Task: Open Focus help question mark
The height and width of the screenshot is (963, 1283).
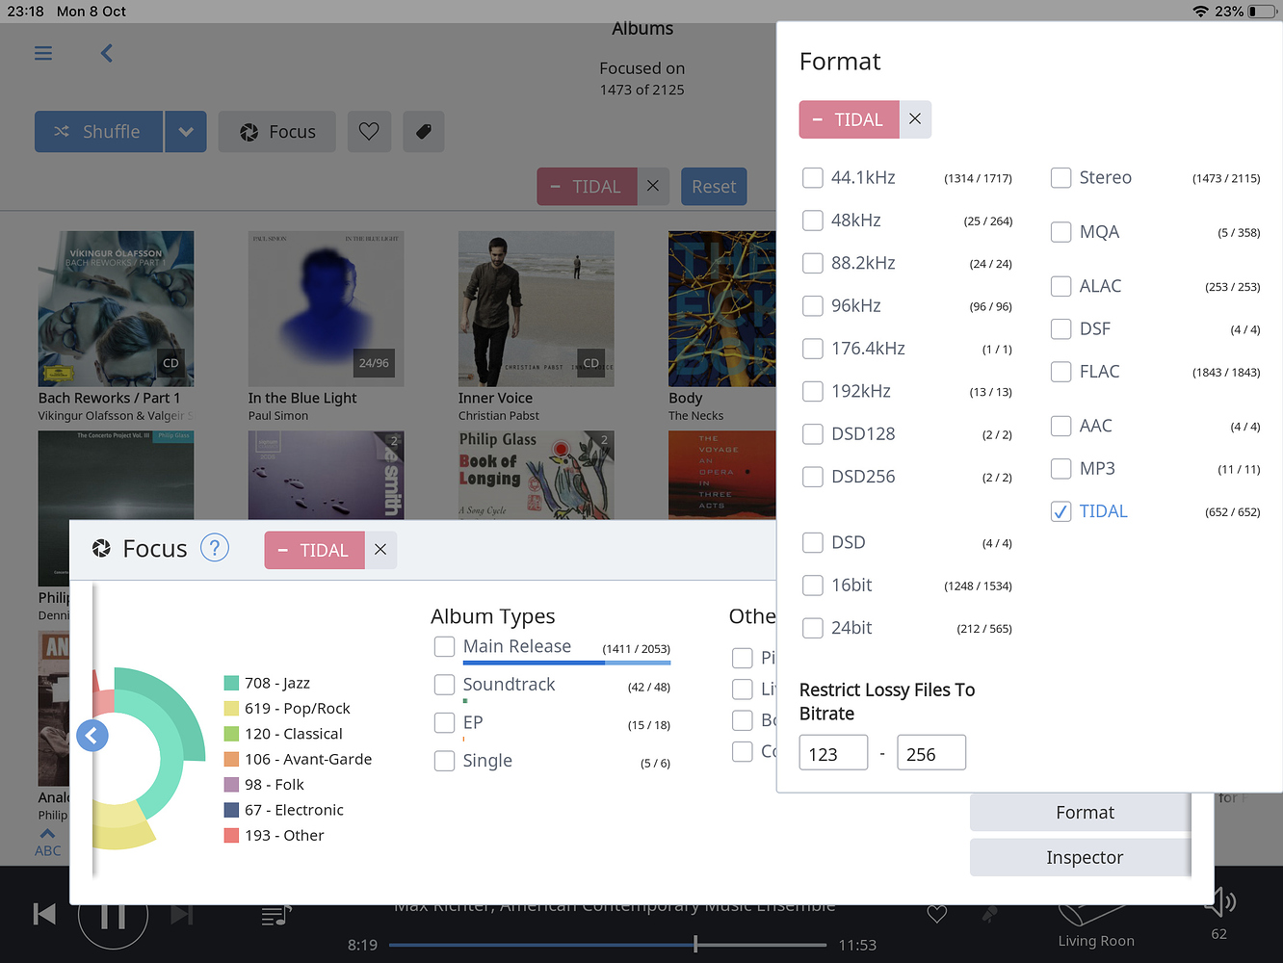Action: click(x=215, y=548)
